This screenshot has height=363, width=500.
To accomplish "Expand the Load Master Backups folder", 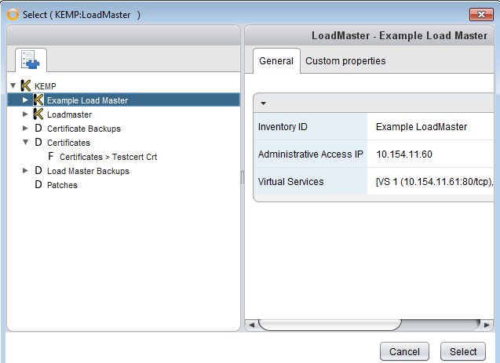I will [x=25, y=171].
